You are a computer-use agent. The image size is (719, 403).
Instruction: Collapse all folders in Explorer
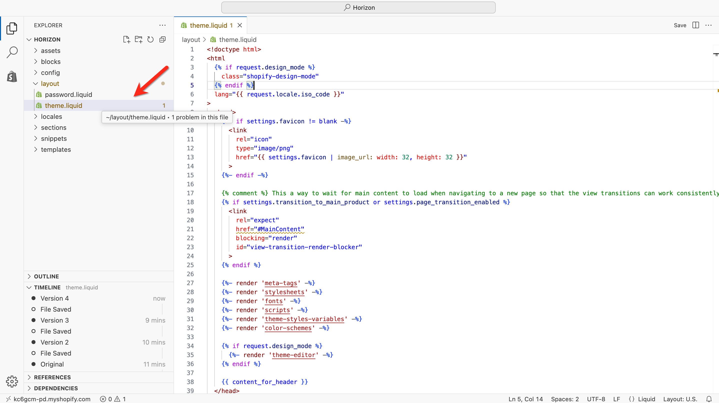pos(162,39)
